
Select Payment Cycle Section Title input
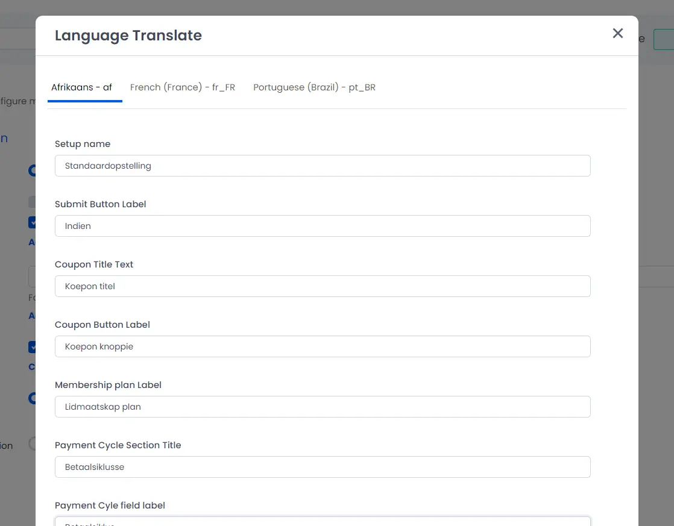point(323,467)
